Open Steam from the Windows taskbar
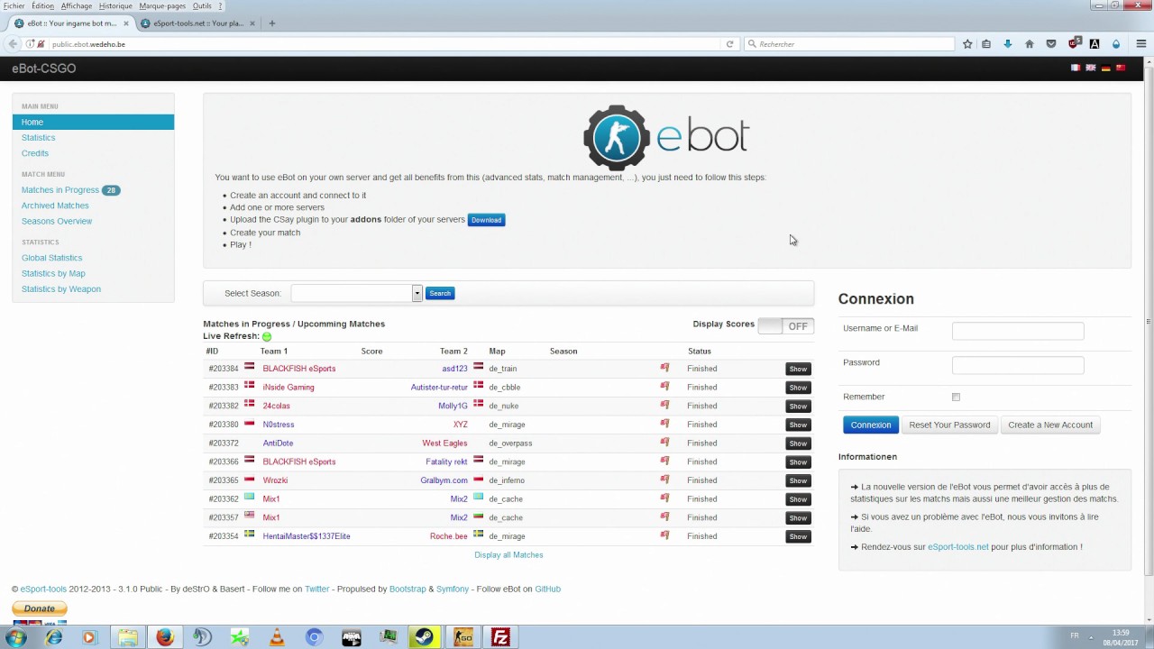Image resolution: width=1154 pixels, height=649 pixels. point(423,637)
